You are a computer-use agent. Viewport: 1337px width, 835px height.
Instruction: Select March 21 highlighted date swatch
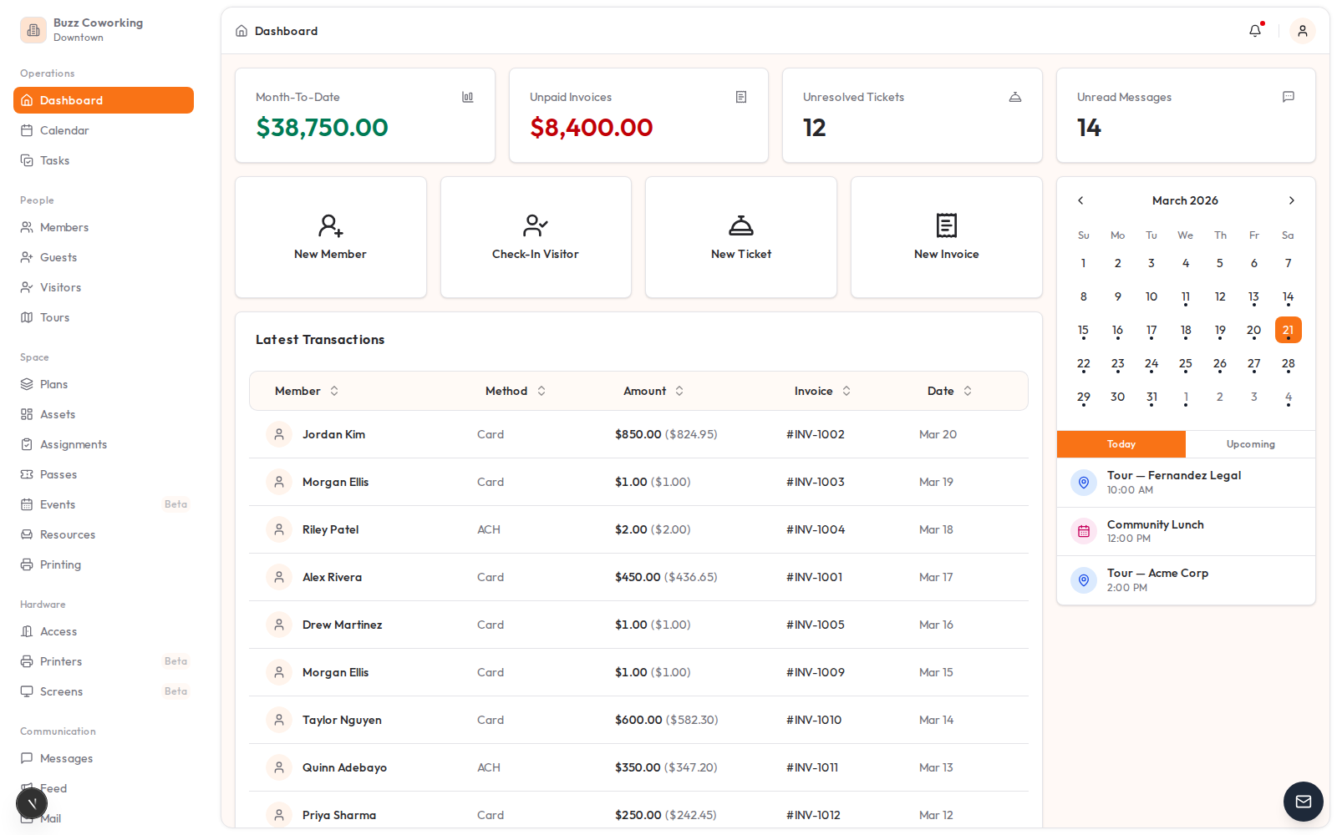click(1288, 329)
